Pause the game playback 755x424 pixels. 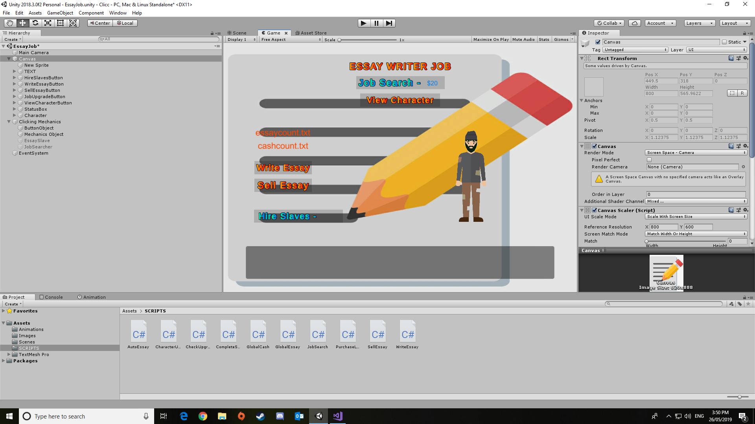point(376,23)
